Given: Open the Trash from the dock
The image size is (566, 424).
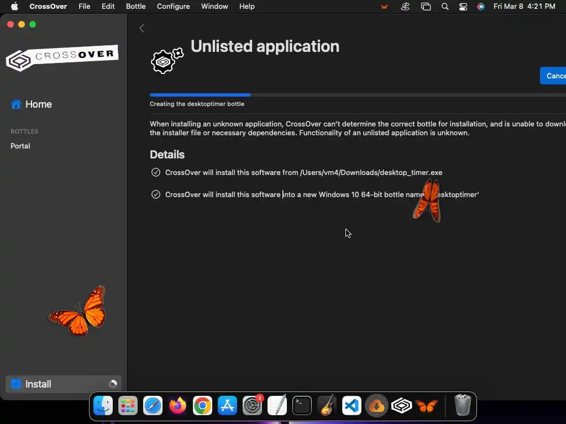Looking at the screenshot, I should coord(463,405).
